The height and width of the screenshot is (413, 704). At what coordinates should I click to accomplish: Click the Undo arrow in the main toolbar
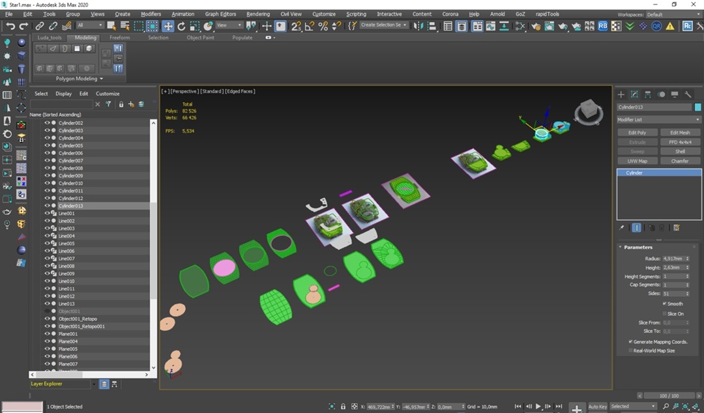click(x=10, y=26)
